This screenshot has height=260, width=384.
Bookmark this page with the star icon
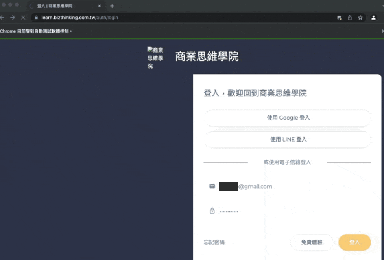(360, 18)
